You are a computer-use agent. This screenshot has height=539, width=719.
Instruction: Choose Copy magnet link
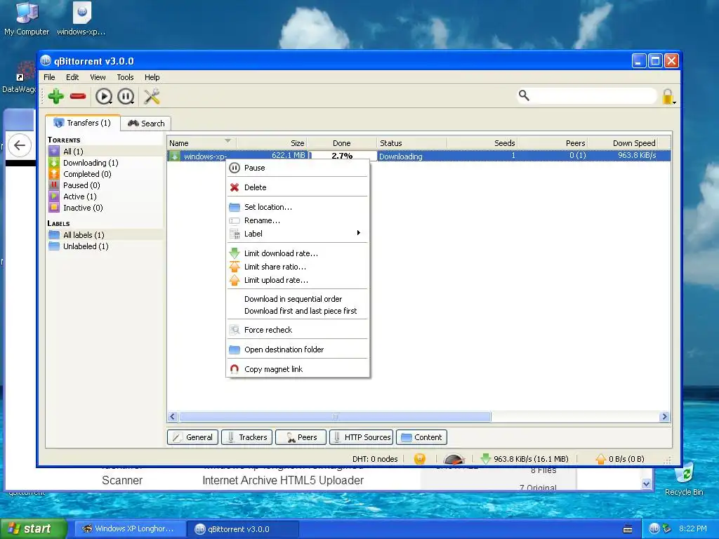298,369
